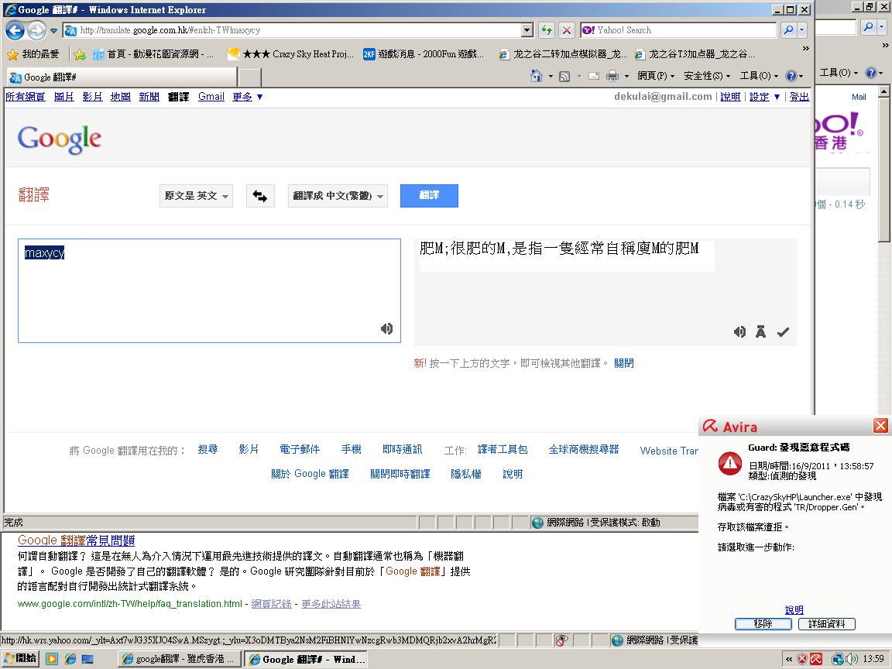Switch to google翻譯 - 雅虎香港 taskbar window
The height and width of the screenshot is (669, 892).
coord(179,660)
